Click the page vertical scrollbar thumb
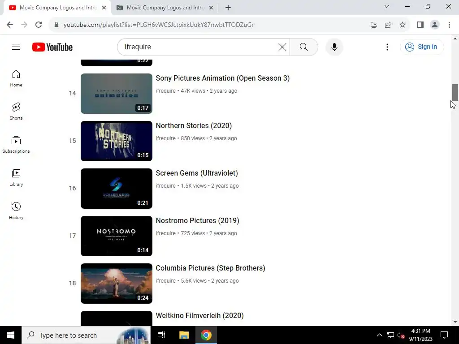The image size is (459, 344). (x=455, y=92)
